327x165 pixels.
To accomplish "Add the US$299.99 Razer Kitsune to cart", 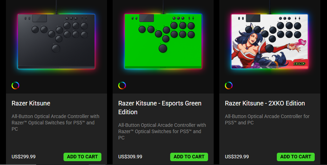I will click(x=82, y=157).
